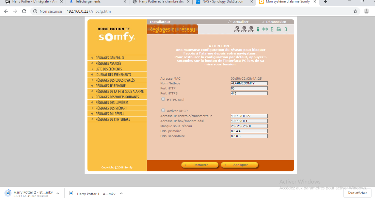The height and width of the screenshot is (200, 375).
Task: Edit the DNS primaire field
Action: pos(249,131)
